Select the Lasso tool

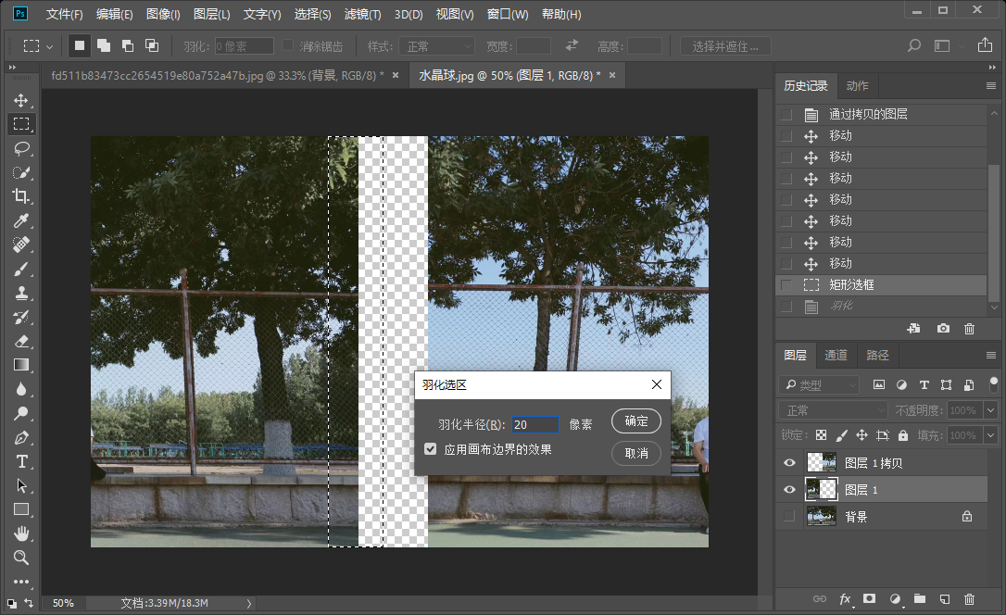click(x=21, y=148)
